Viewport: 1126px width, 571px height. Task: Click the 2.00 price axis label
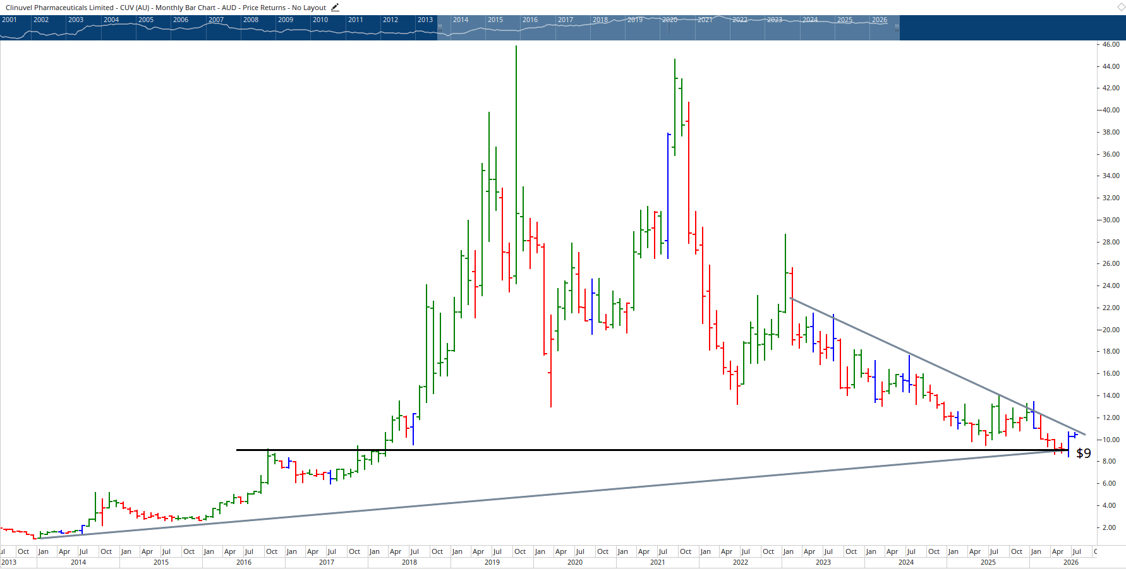click(1109, 527)
